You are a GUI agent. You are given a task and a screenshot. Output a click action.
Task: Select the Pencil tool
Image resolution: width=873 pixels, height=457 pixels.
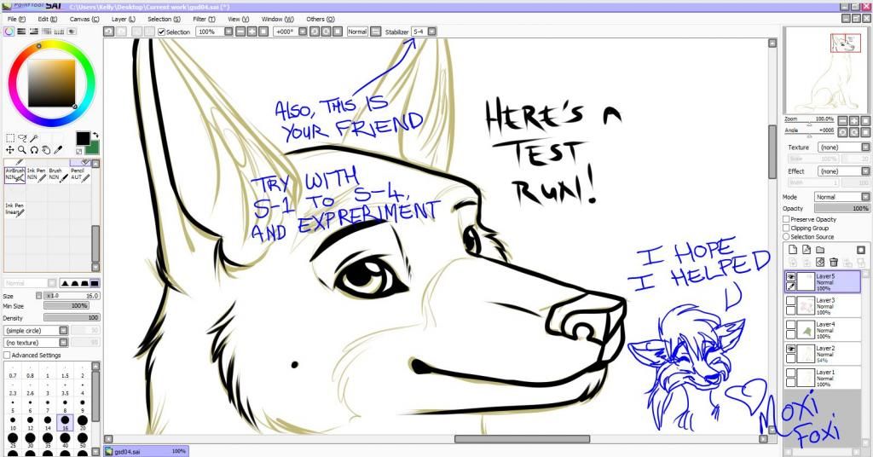pos(81,174)
